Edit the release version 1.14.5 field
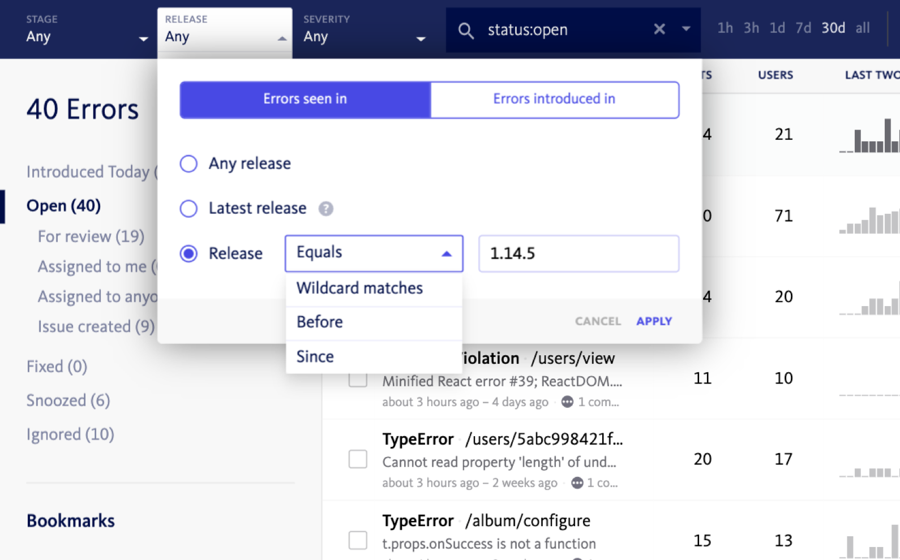The image size is (900, 560). (x=578, y=253)
